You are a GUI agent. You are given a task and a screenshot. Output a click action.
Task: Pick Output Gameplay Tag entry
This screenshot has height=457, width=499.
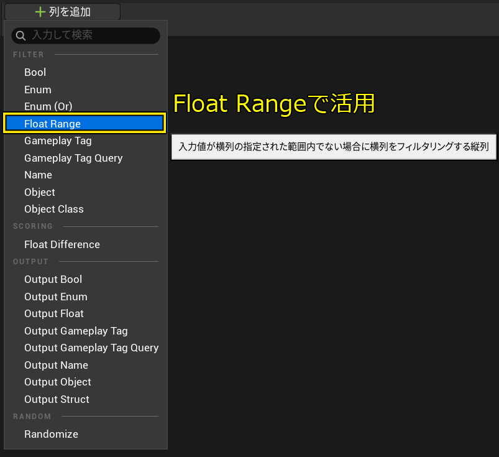coord(86,331)
